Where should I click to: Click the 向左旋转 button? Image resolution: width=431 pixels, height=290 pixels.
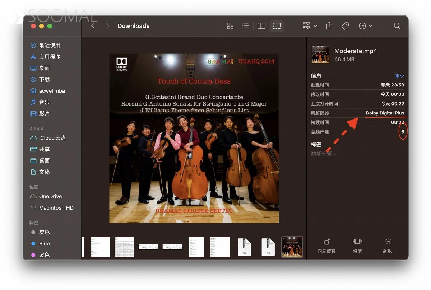pyautogui.click(x=326, y=246)
